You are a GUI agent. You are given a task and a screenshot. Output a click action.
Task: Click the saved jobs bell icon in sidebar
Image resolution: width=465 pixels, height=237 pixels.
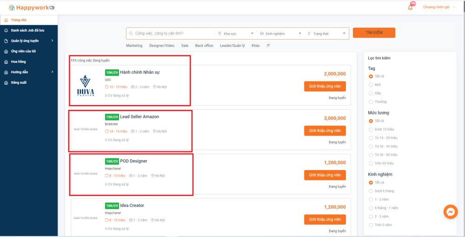pyautogui.click(x=6, y=30)
